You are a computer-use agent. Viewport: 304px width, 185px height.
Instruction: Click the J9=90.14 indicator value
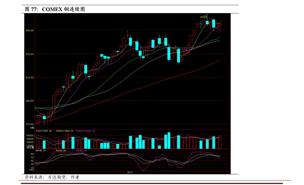point(81,151)
